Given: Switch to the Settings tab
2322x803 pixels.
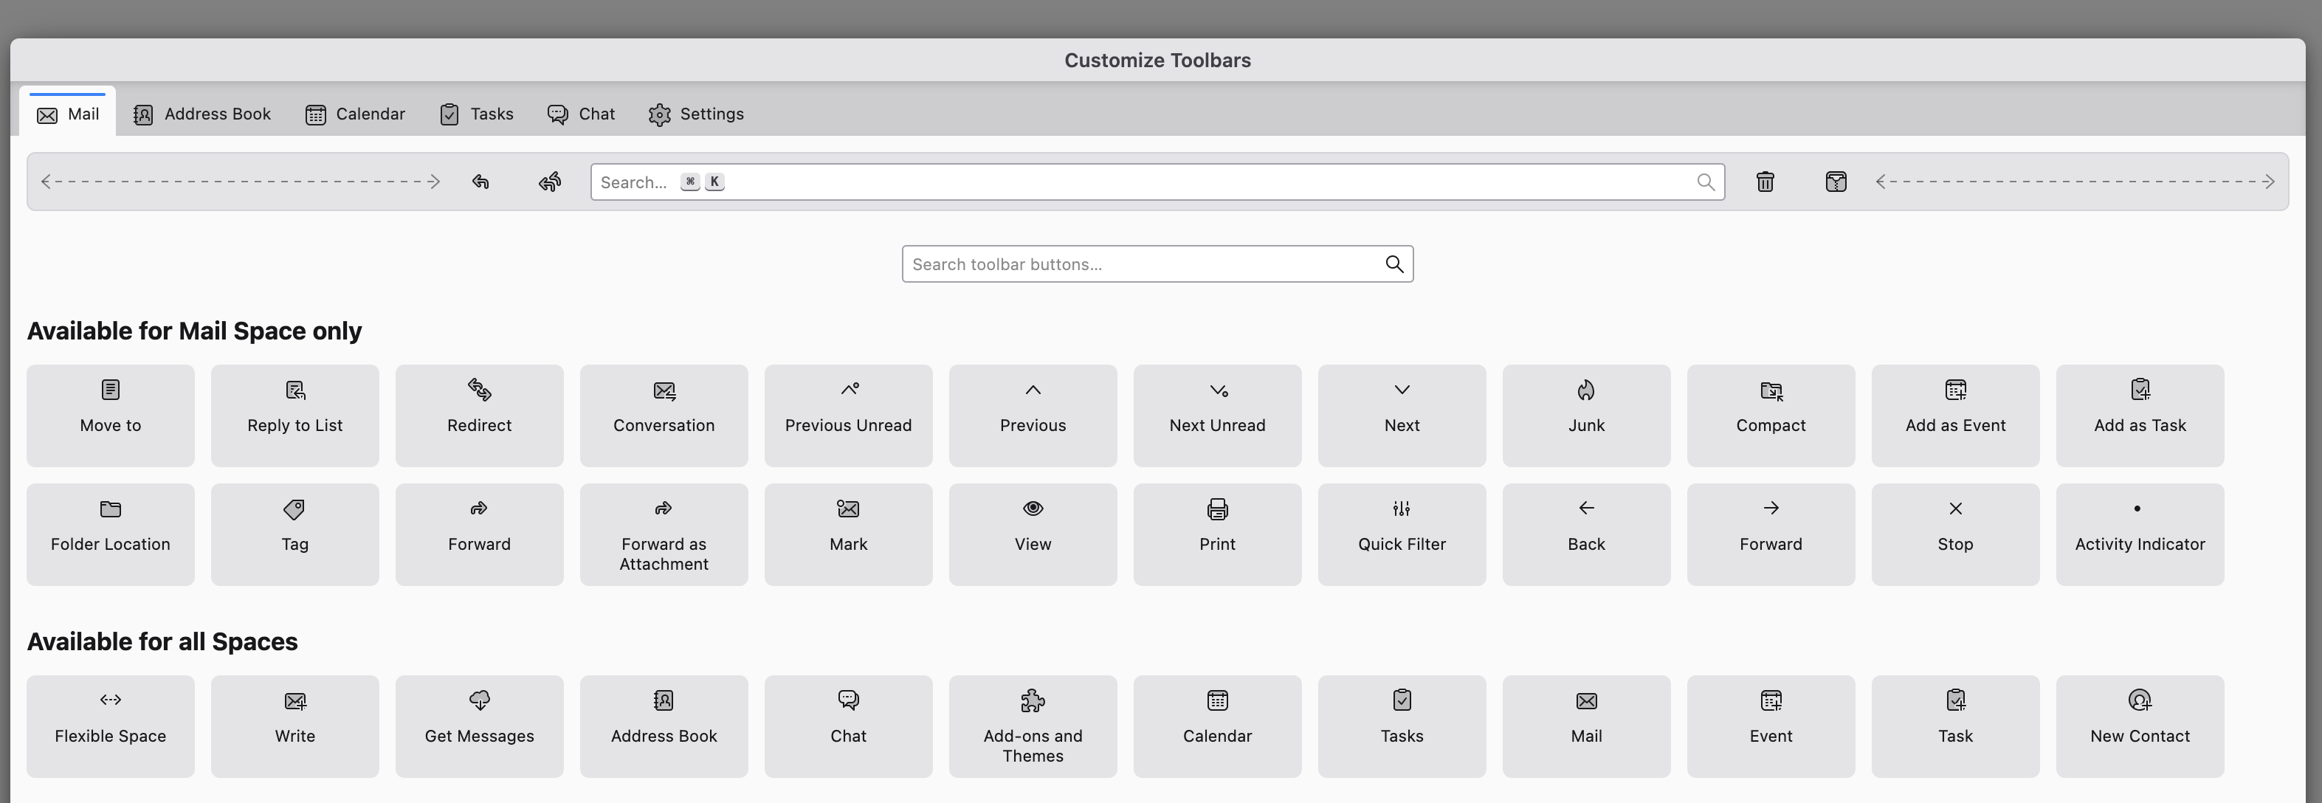Looking at the screenshot, I should click(696, 114).
